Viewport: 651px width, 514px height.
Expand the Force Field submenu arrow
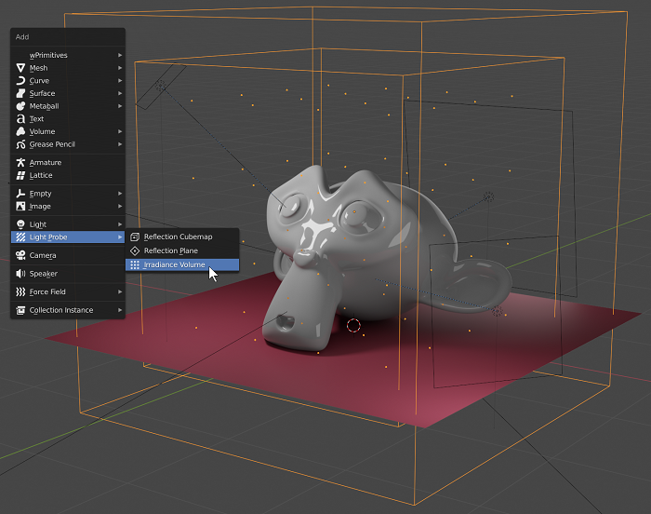click(x=120, y=292)
